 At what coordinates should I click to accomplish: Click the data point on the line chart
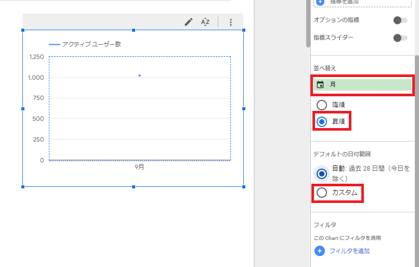[139, 75]
